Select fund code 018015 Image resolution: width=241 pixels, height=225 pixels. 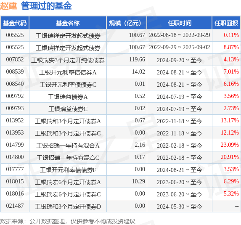coord(15,182)
